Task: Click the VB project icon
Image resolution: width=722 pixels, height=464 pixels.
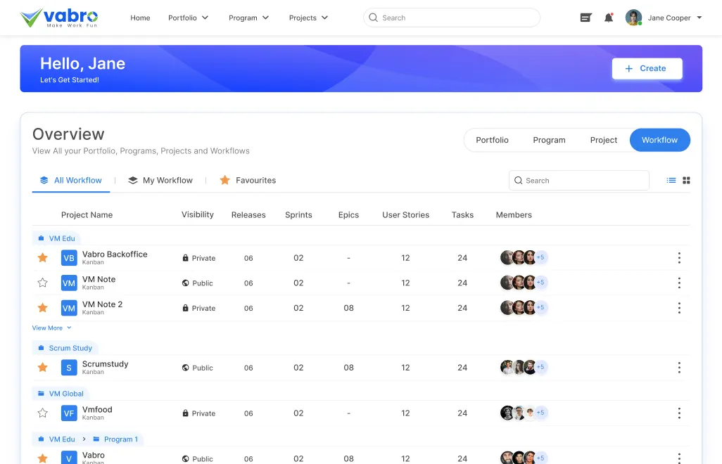Action: click(69, 258)
